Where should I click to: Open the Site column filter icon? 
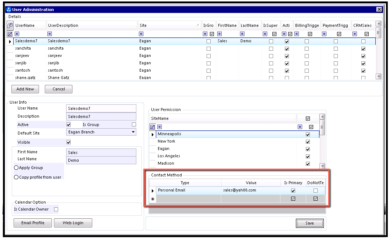tap(141, 34)
